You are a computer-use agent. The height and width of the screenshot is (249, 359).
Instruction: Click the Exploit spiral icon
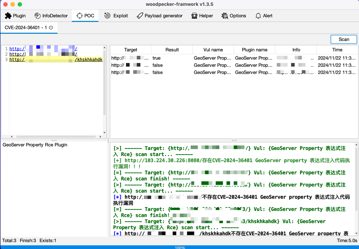[x=107, y=15]
